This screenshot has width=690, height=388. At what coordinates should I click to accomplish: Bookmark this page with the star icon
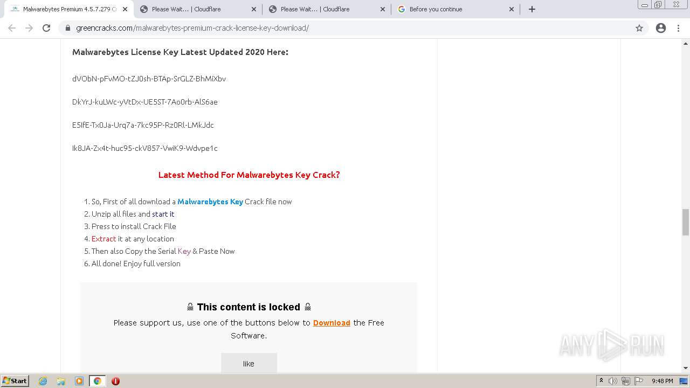point(639,28)
